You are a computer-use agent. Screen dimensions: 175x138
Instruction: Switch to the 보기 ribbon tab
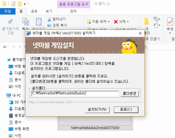(49, 11)
